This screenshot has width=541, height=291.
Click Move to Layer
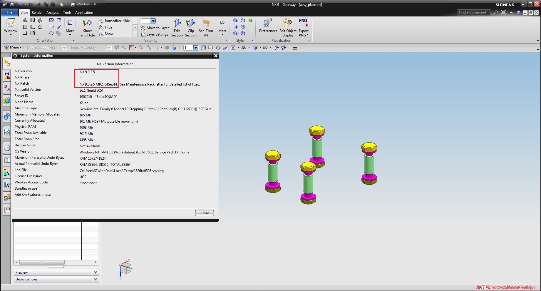(155, 28)
